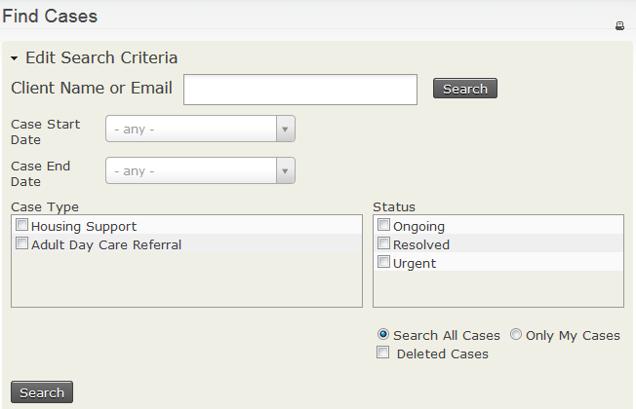636x409 pixels.
Task: Choose the Search All Cases radio option
Action: pyautogui.click(x=383, y=335)
